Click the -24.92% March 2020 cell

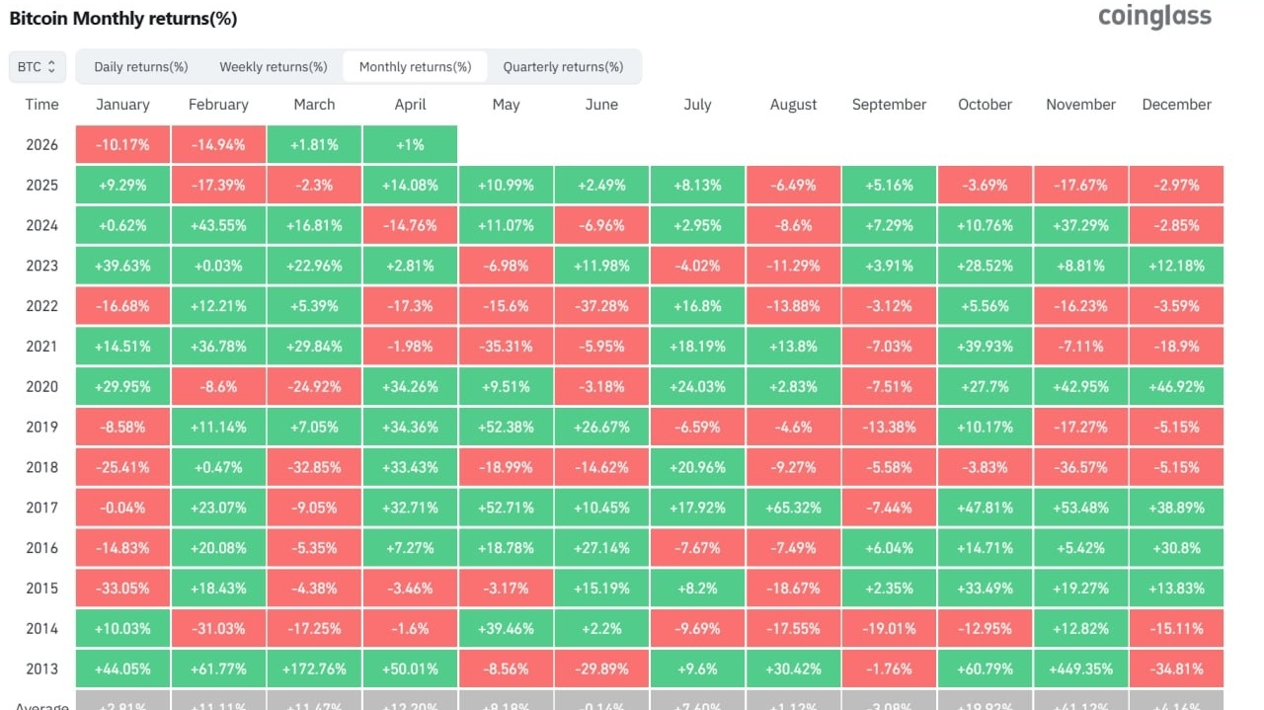[314, 387]
